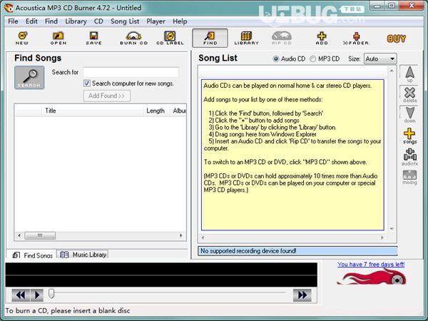The width and height of the screenshot is (428, 321).
Task: Click the fast forward playback button
Action: click(302, 295)
